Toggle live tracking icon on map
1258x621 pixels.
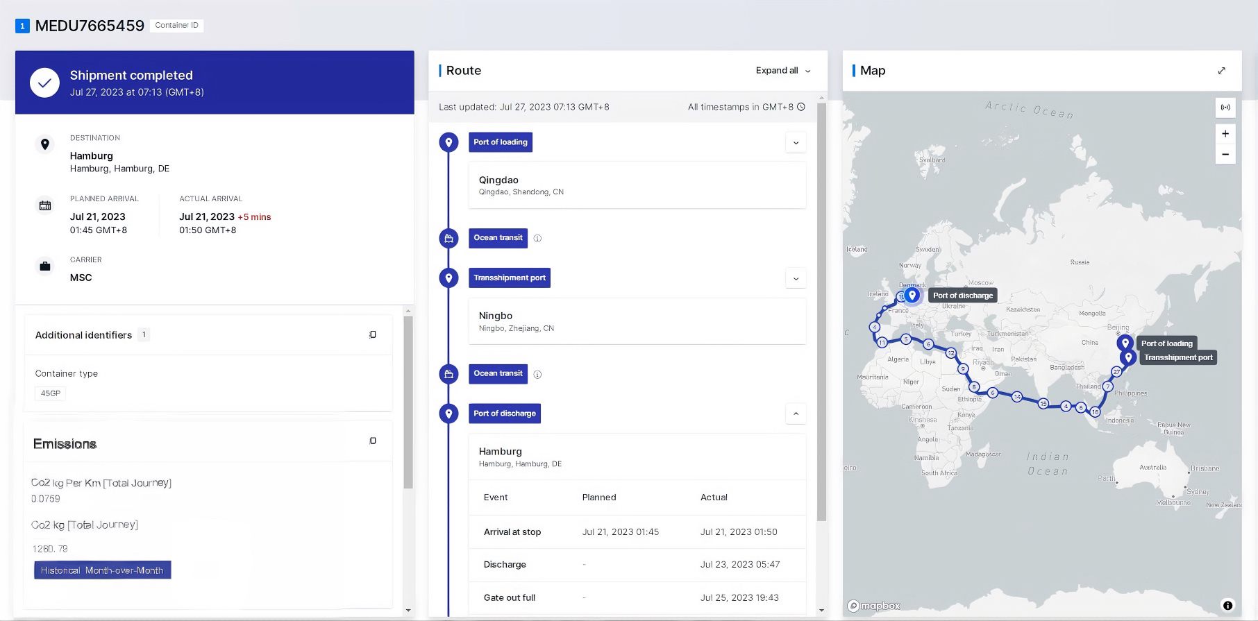[x=1225, y=108]
